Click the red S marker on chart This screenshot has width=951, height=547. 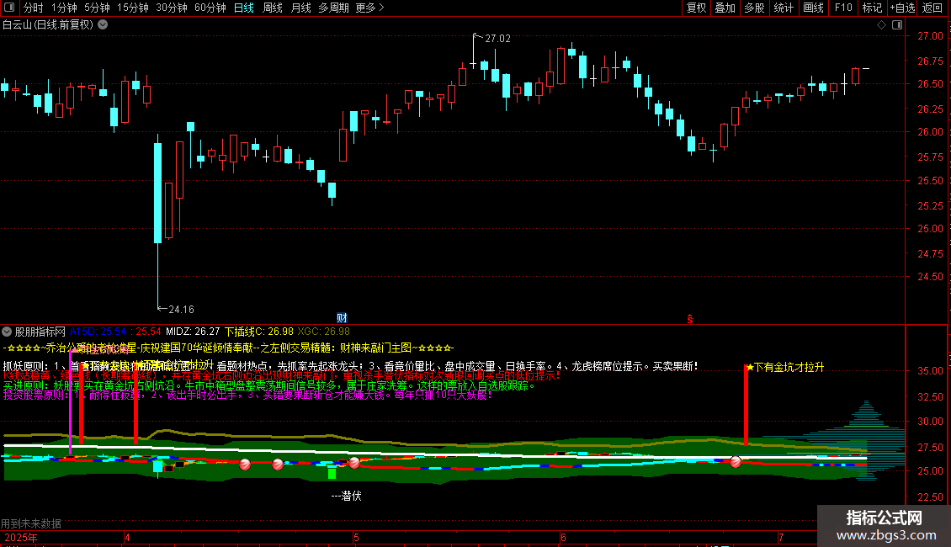point(689,319)
